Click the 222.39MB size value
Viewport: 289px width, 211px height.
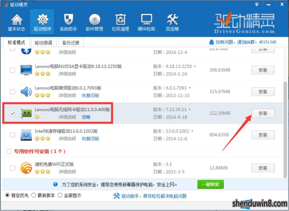pyautogui.click(x=220, y=113)
